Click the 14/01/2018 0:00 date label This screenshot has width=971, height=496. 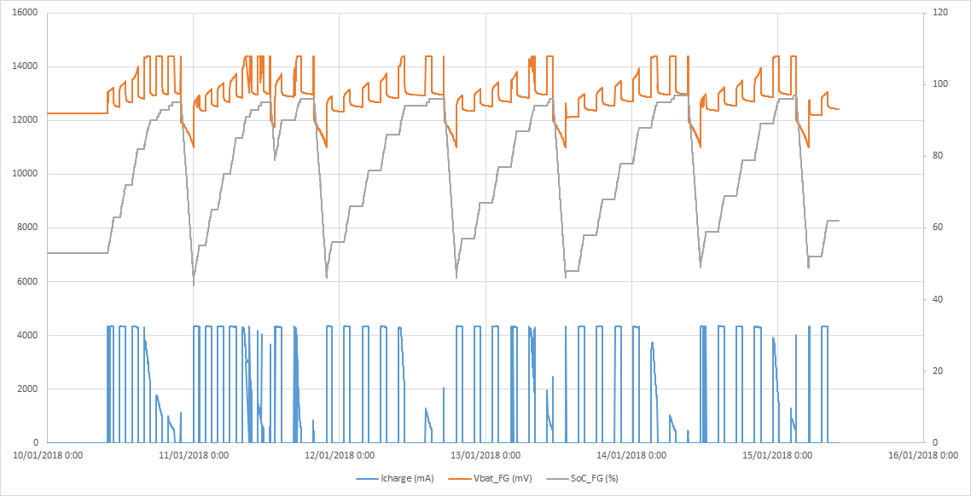631,456
